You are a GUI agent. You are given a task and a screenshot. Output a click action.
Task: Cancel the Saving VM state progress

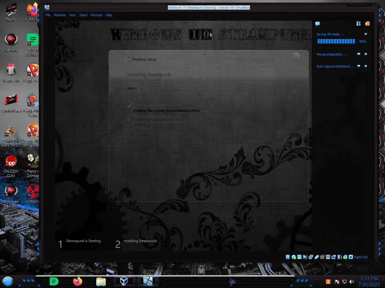coord(366,34)
